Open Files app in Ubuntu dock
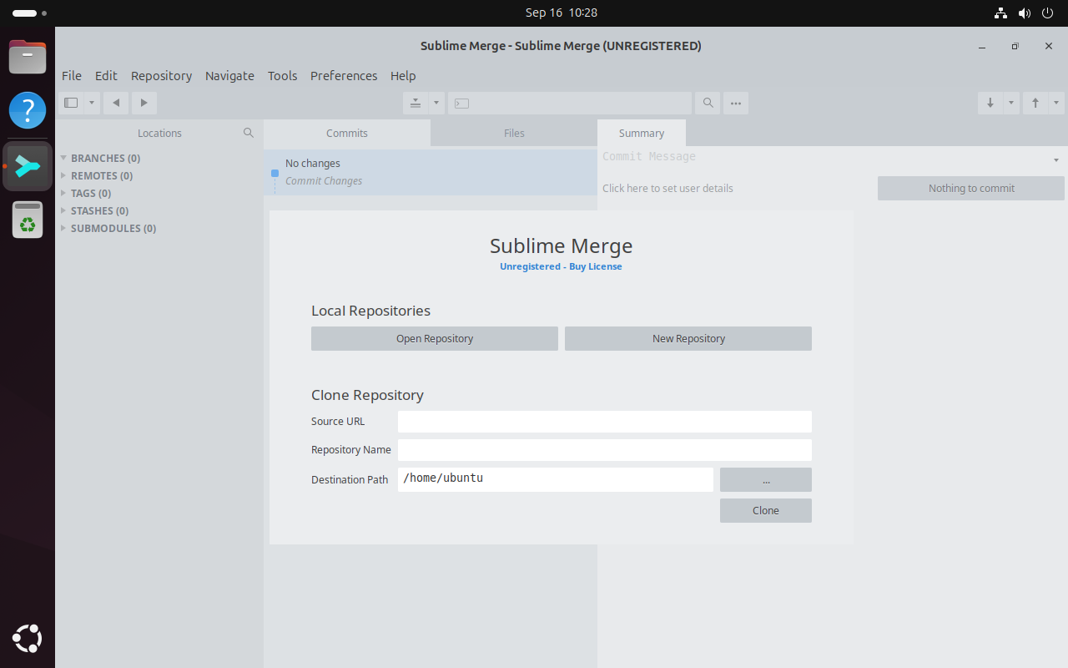The height and width of the screenshot is (668, 1068). click(28, 58)
